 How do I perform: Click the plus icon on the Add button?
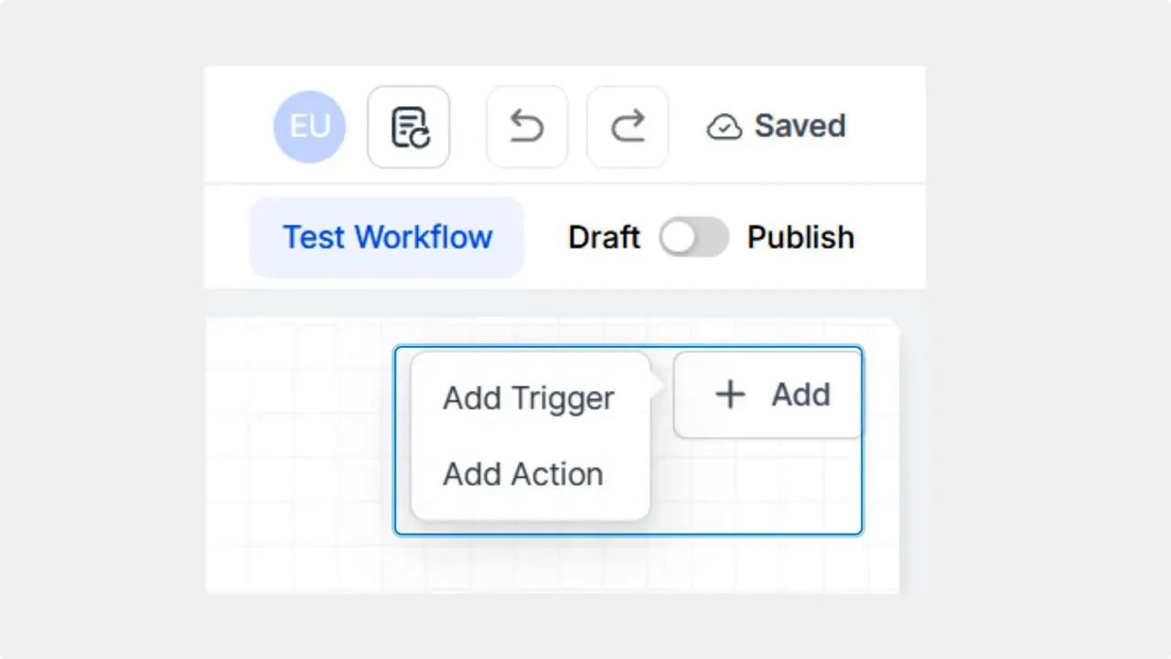pos(729,394)
